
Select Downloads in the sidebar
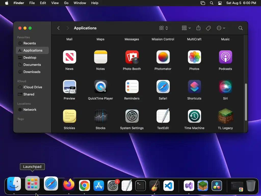point(32,72)
